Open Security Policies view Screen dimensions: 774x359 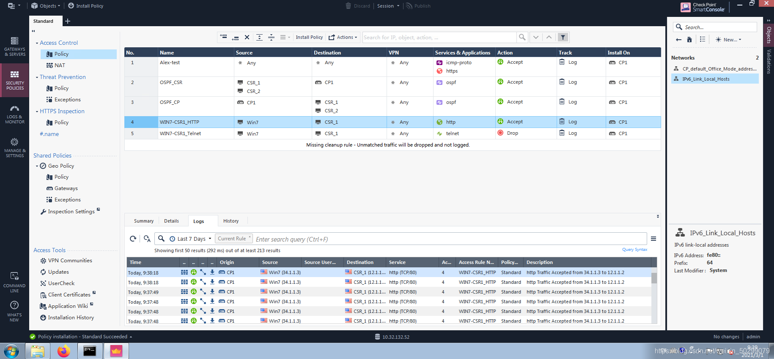click(14, 80)
